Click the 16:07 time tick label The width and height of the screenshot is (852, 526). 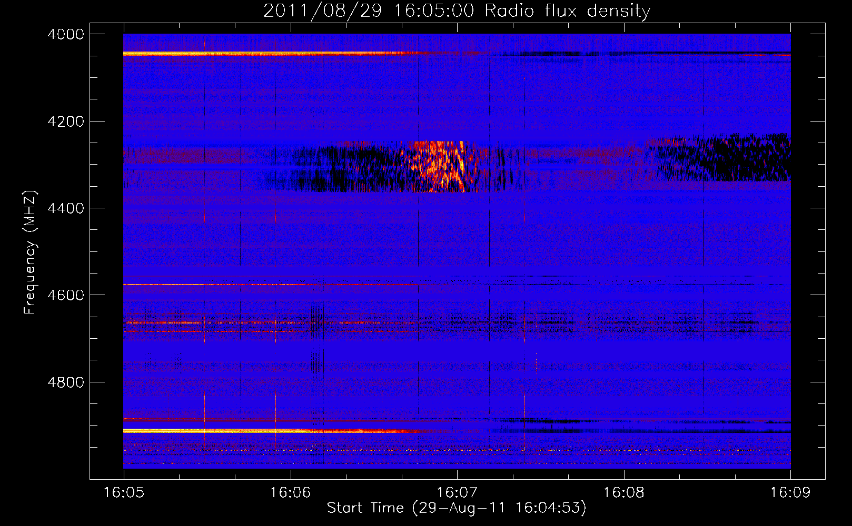click(457, 493)
